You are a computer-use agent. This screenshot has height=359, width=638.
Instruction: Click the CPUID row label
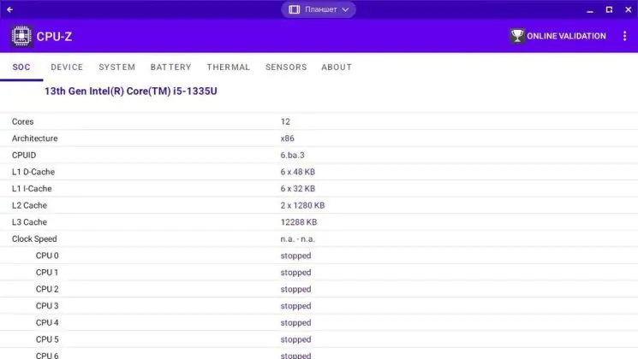click(x=24, y=155)
